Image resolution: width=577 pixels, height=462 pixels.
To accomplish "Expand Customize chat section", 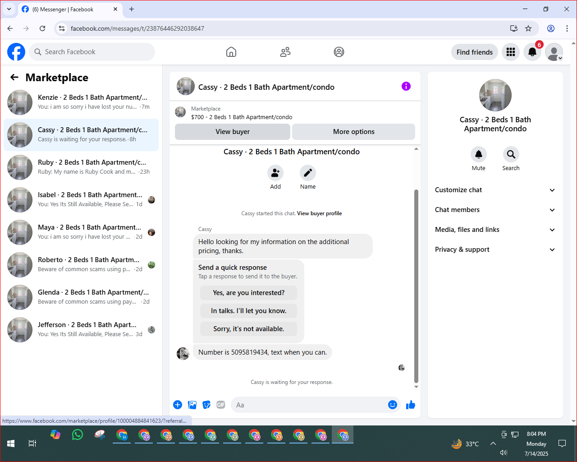I will click(495, 190).
